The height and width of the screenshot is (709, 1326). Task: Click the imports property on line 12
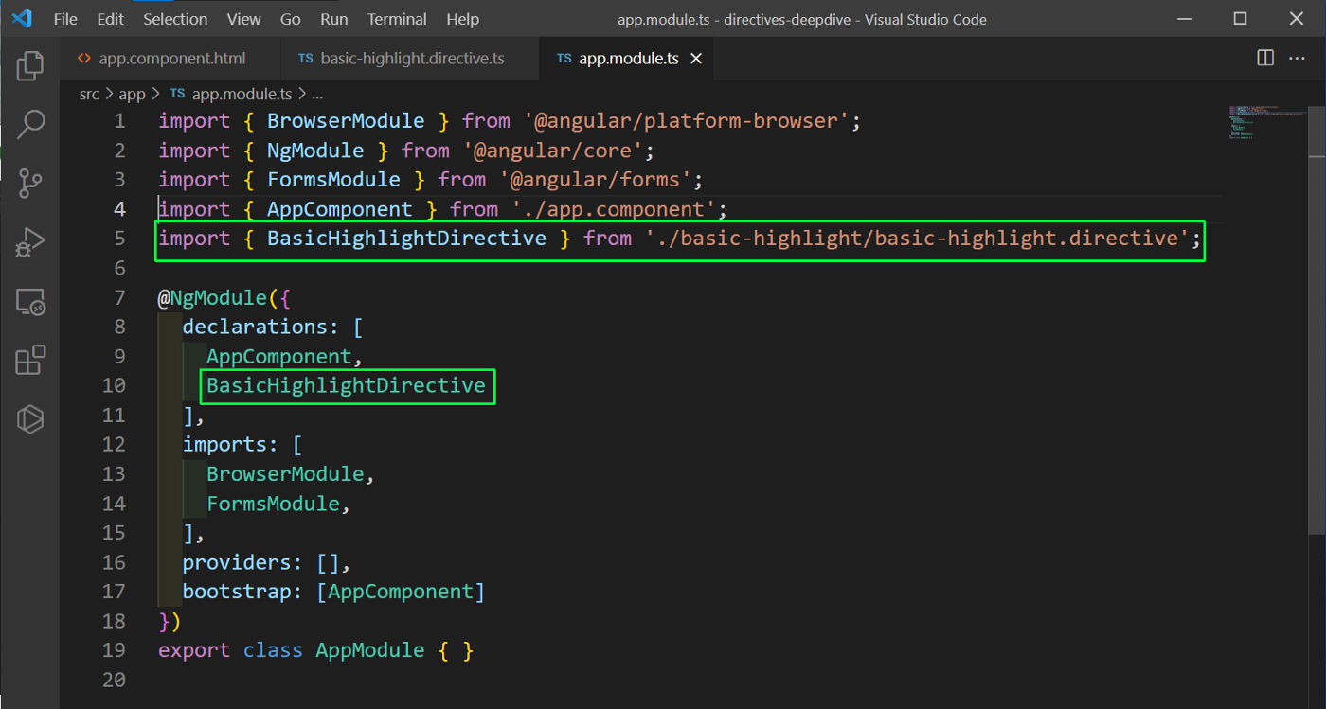click(224, 444)
